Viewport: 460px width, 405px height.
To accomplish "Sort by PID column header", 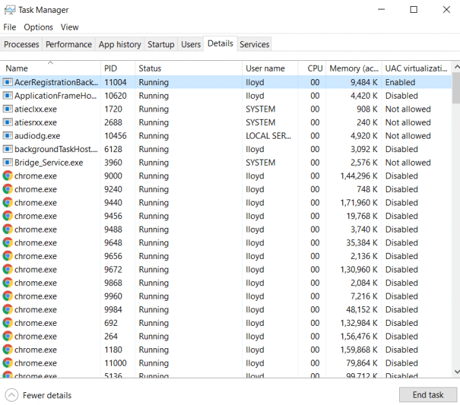I will [111, 68].
